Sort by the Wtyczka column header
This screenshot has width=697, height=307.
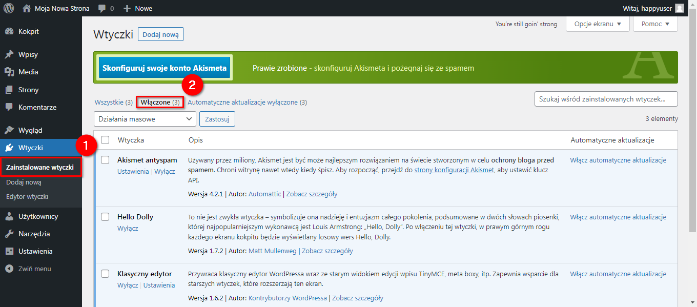[131, 140]
